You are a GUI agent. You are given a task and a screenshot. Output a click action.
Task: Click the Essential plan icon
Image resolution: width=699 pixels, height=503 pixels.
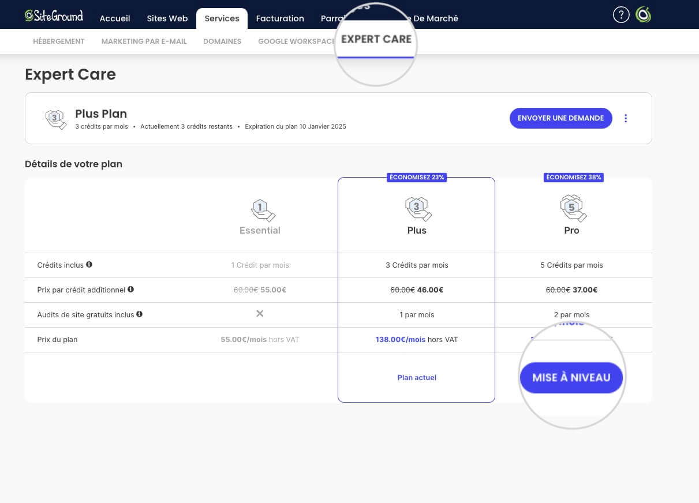tap(263, 210)
